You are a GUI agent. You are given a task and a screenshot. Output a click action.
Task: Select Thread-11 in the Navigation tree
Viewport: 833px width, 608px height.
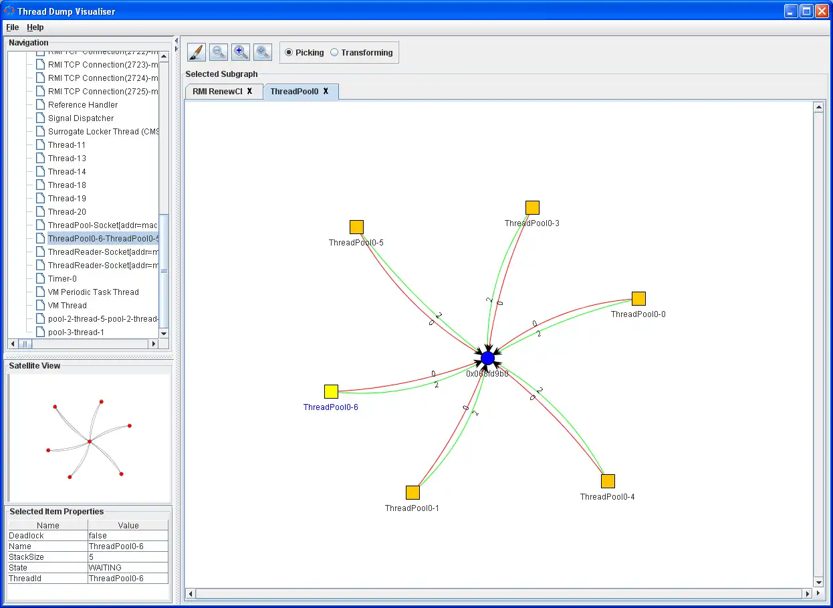(67, 145)
